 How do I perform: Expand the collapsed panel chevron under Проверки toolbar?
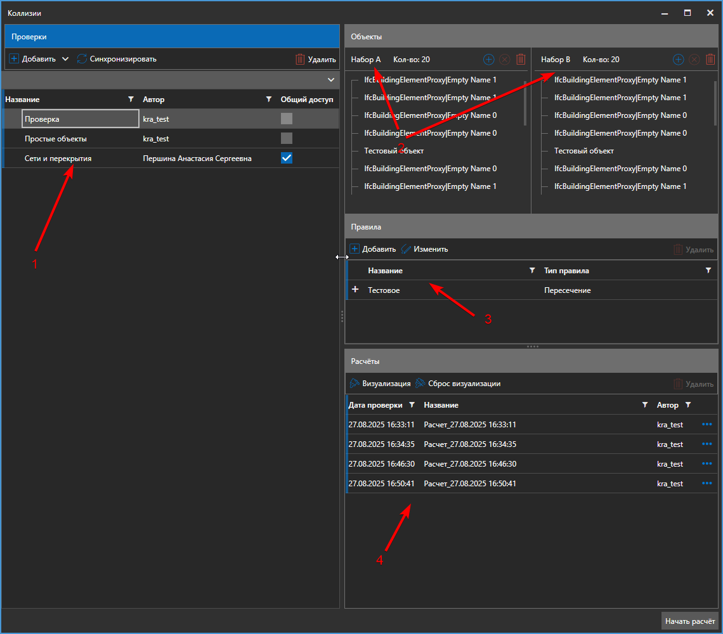(x=330, y=80)
